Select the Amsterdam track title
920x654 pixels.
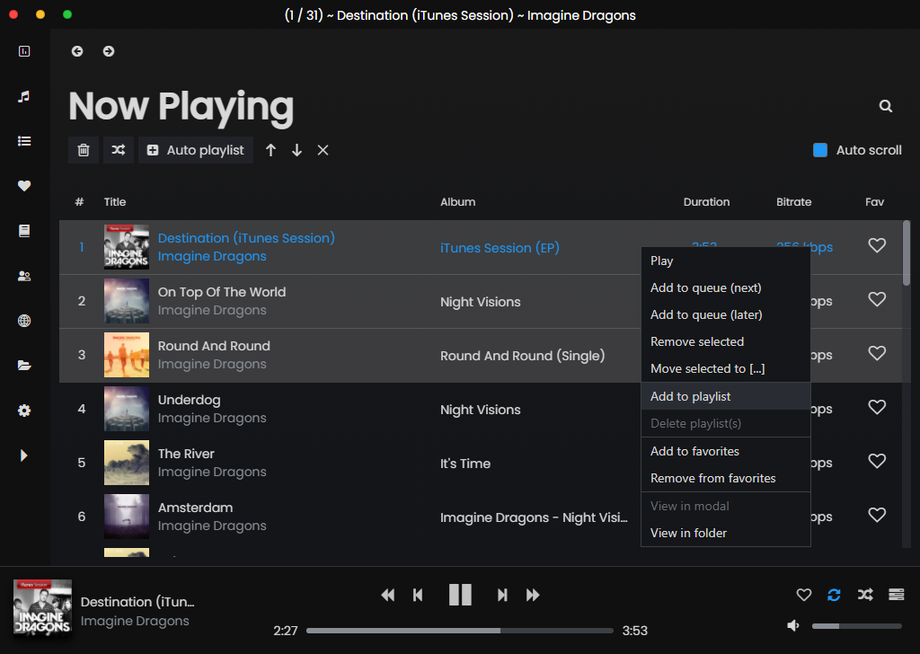click(195, 508)
